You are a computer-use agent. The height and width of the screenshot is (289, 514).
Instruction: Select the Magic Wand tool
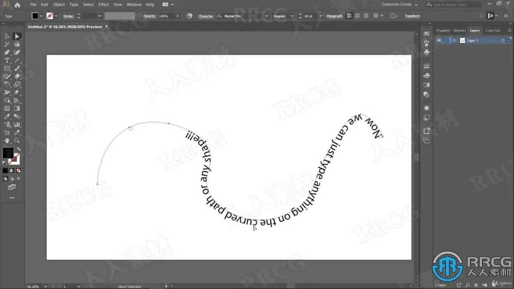[7, 45]
